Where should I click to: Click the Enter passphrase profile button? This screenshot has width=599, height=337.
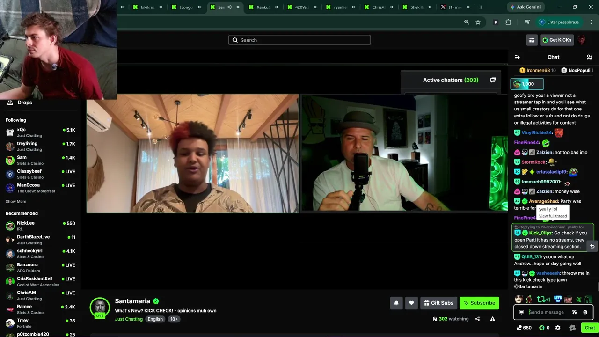click(559, 22)
